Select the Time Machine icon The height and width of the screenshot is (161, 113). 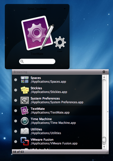25,121
